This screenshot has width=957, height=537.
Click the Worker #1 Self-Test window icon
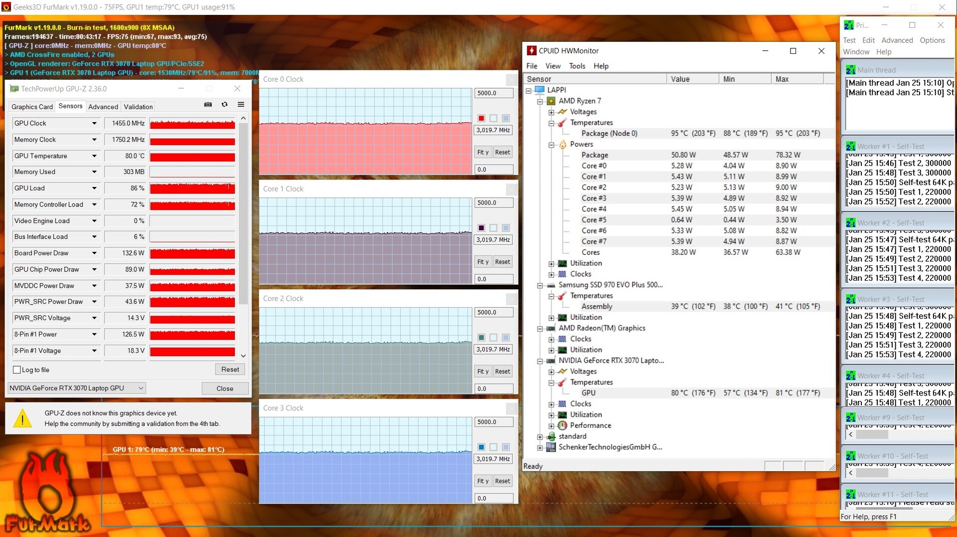point(850,147)
